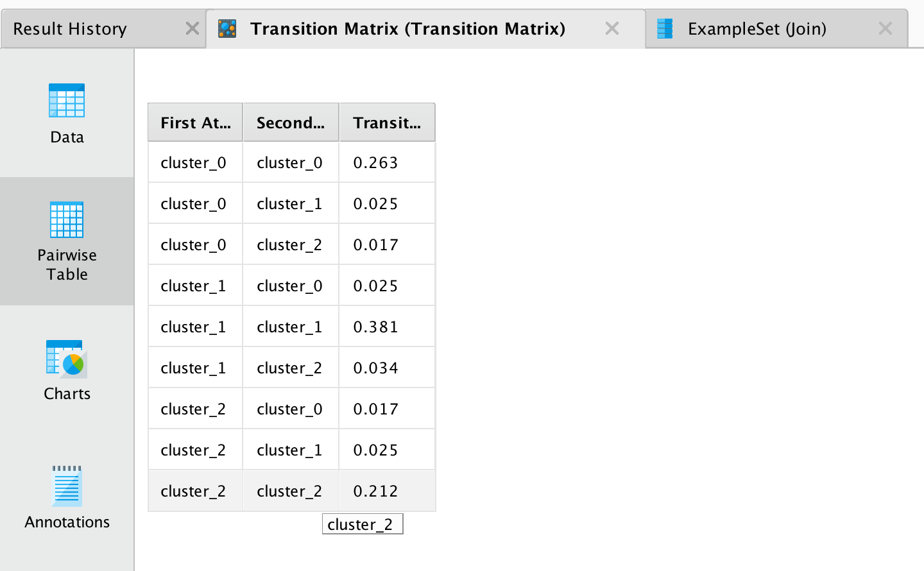Click the cluster_2 tooltip below the table
Image resolution: width=924 pixels, height=571 pixels.
click(363, 524)
